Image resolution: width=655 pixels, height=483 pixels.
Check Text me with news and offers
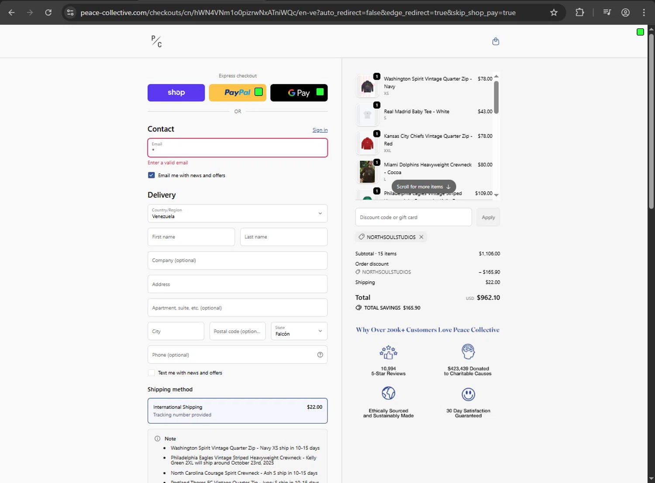151,373
